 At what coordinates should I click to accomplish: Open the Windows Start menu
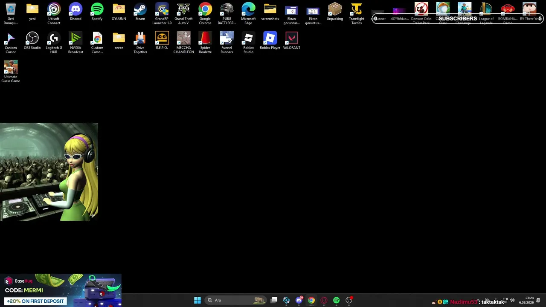point(197,300)
